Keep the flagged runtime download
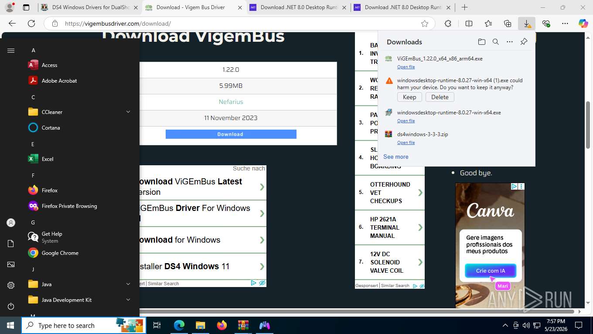This screenshot has height=334, width=593. [409, 97]
